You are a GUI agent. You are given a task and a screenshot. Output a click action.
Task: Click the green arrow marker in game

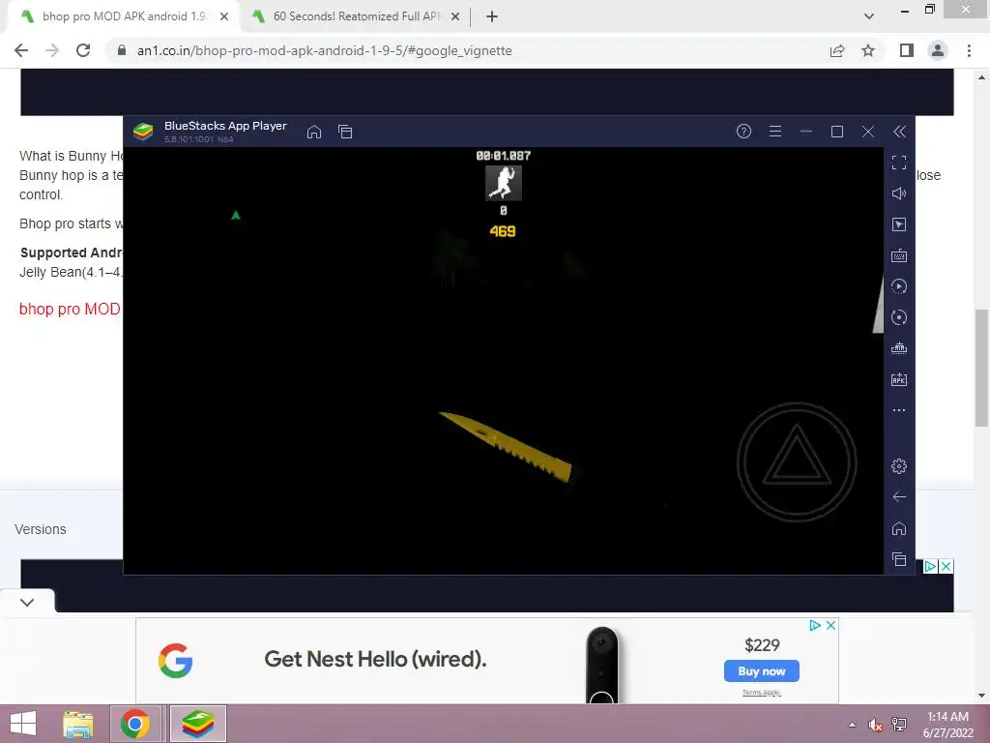click(236, 216)
